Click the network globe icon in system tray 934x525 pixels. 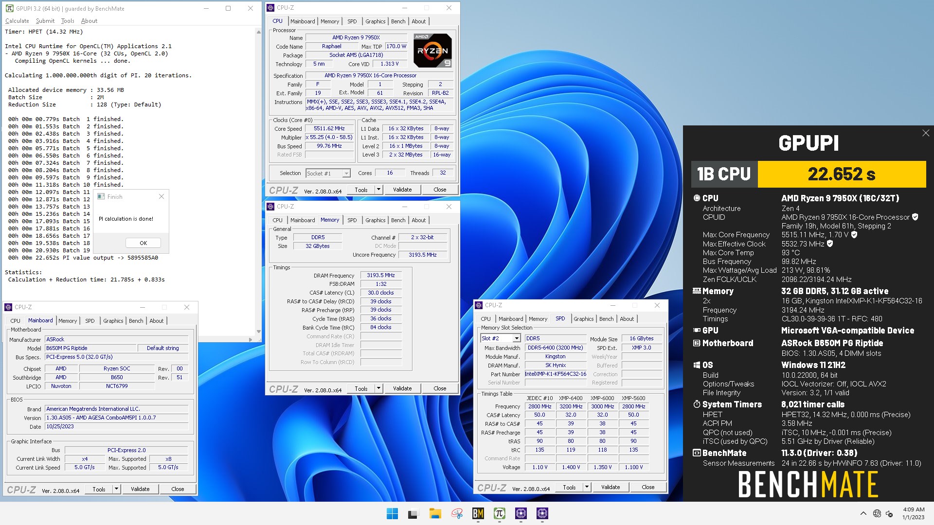point(877,513)
